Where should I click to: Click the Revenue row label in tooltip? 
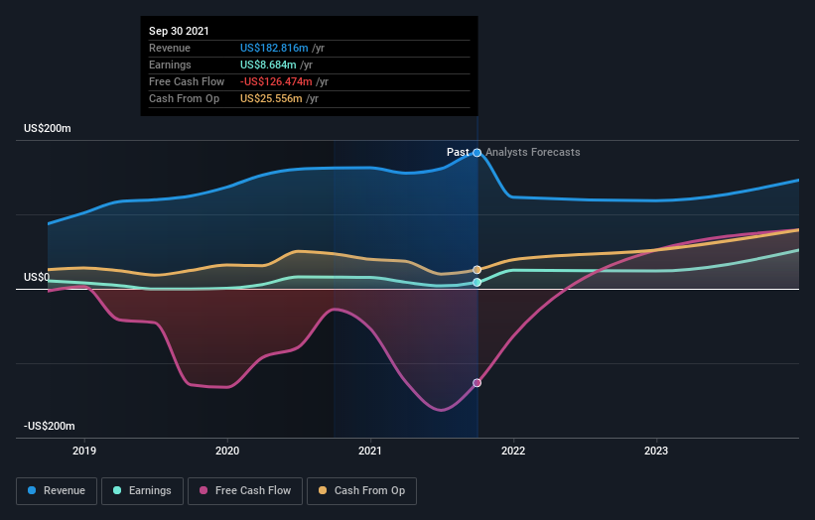170,48
